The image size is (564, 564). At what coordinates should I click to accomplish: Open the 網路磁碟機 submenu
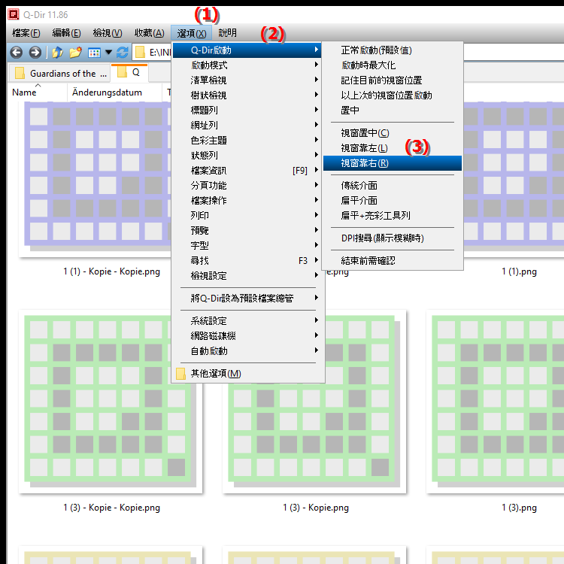[x=247, y=336]
